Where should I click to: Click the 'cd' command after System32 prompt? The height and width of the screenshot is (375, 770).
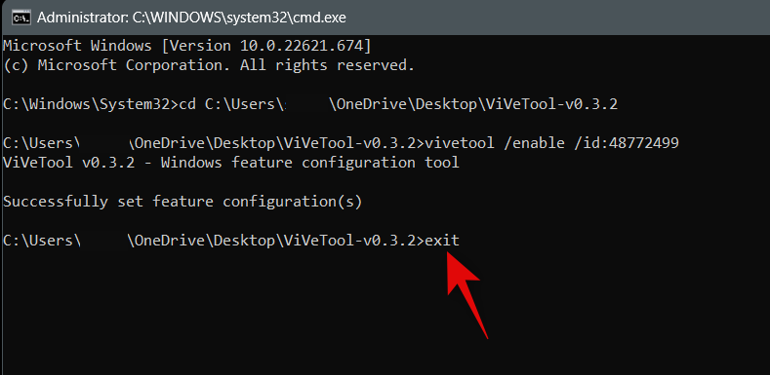tap(186, 104)
